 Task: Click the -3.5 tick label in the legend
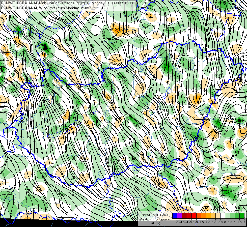[x=191, y=222]
